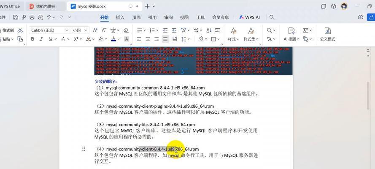The height and width of the screenshot is (169, 375).
Task: Set justify paragraph alignment
Action: coord(165,39)
